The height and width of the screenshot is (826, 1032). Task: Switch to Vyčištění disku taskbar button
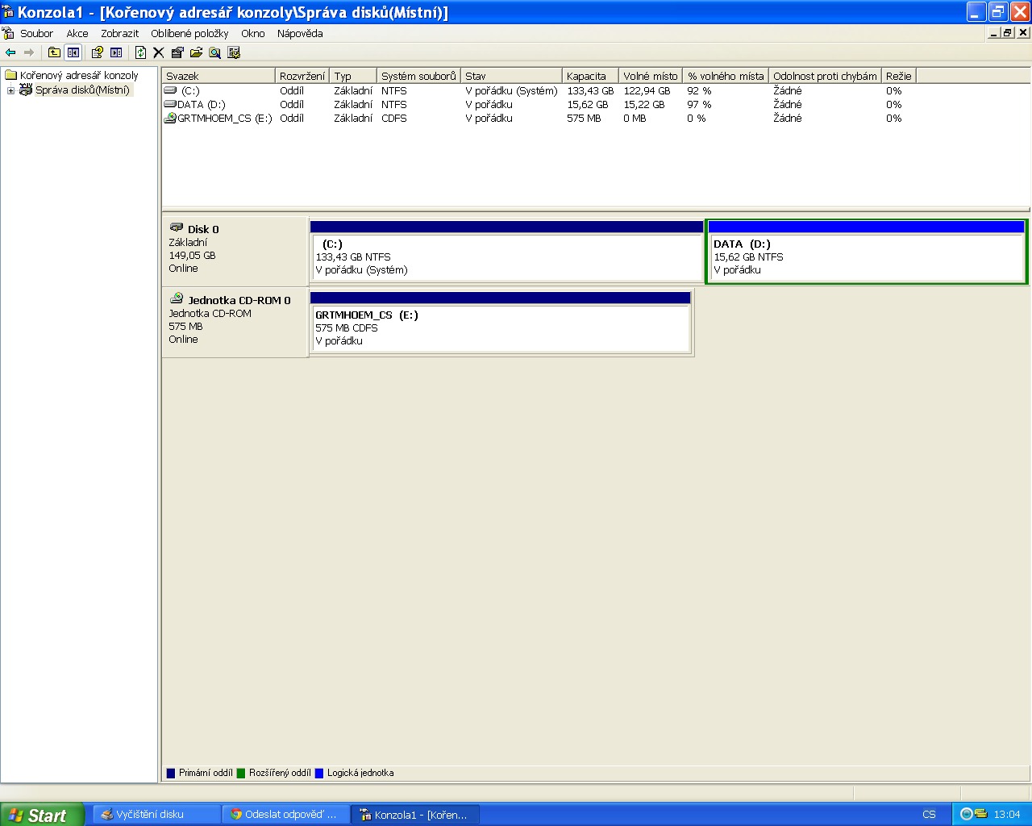click(156, 815)
